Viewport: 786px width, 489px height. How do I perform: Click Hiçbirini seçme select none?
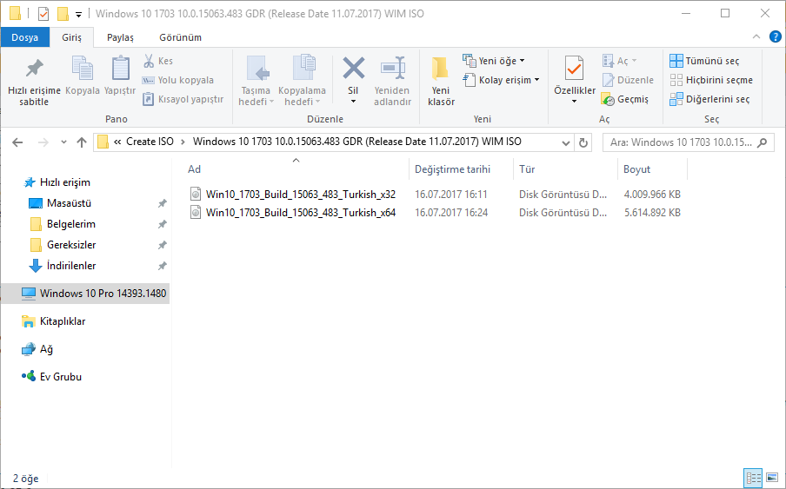coord(711,80)
